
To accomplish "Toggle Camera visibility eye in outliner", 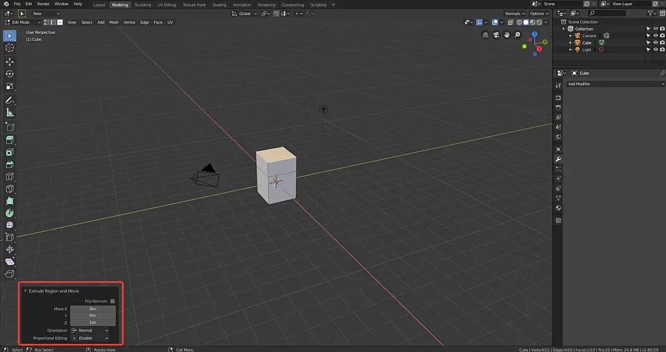I will (x=655, y=36).
